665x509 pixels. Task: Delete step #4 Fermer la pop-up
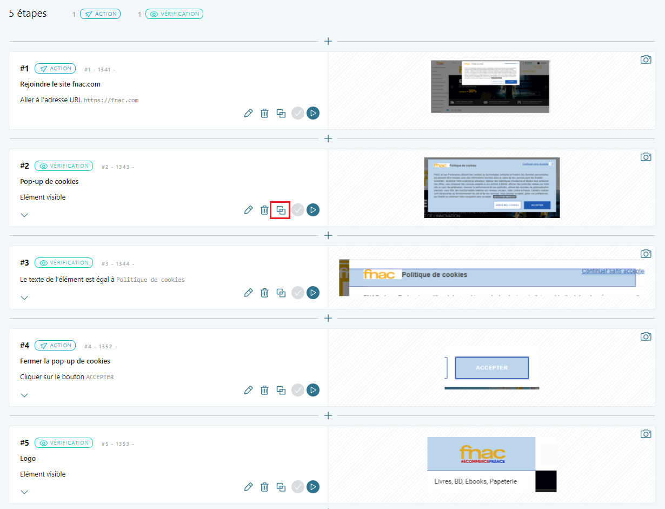click(x=264, y=390)
